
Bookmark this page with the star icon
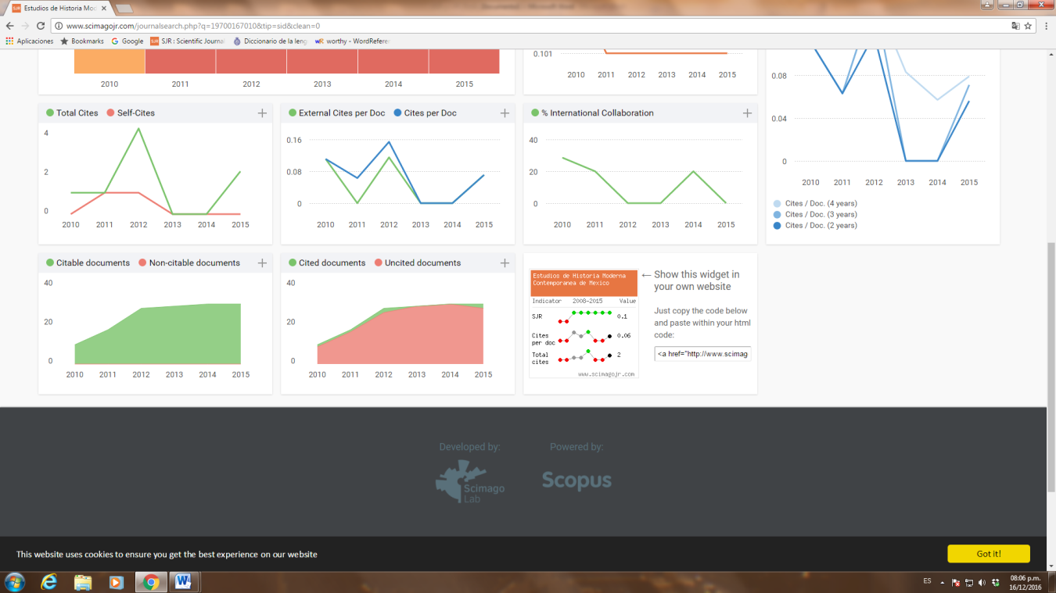[1028, 26]
